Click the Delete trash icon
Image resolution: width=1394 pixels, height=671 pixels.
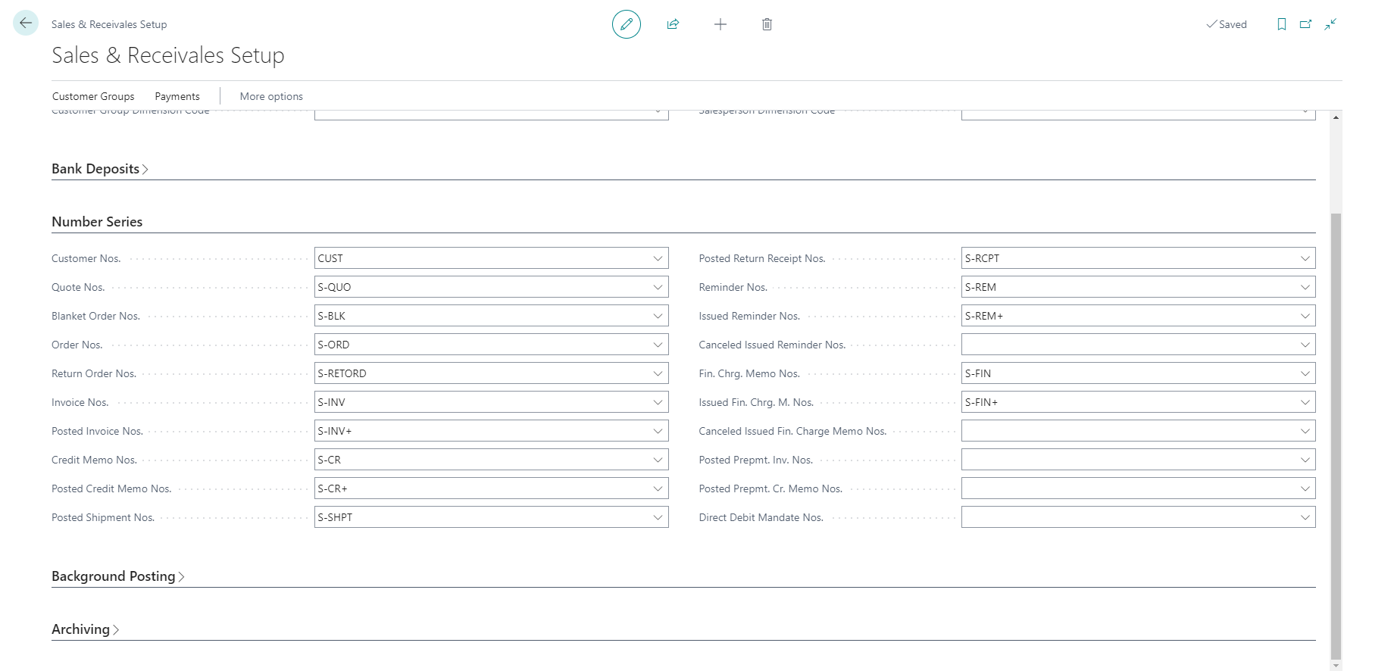tap(767, 24)
